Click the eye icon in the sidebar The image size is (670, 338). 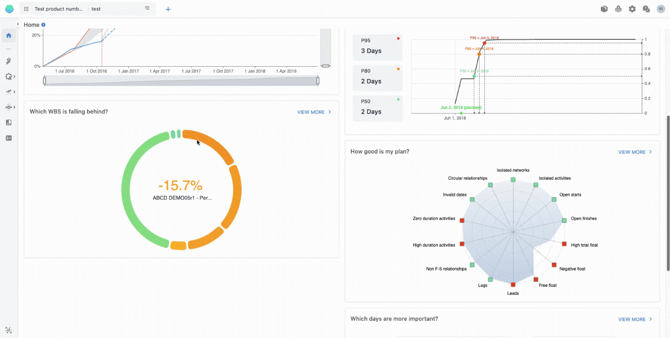[x=9, y=107]
